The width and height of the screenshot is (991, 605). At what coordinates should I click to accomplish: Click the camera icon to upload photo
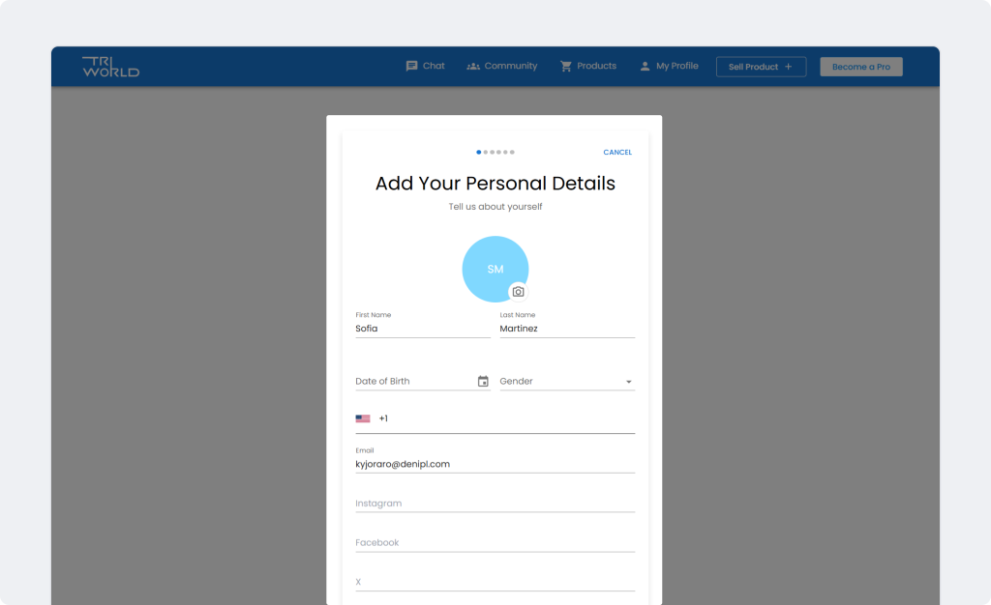pos(518,292)
